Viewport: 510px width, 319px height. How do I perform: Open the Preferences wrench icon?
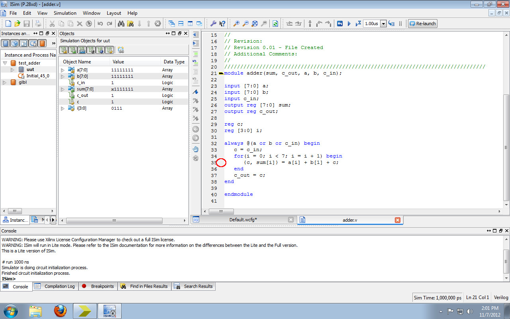(214, 24)
